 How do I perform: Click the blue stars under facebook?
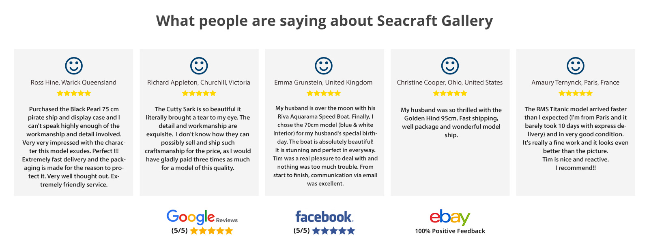(x=333, y=231)
